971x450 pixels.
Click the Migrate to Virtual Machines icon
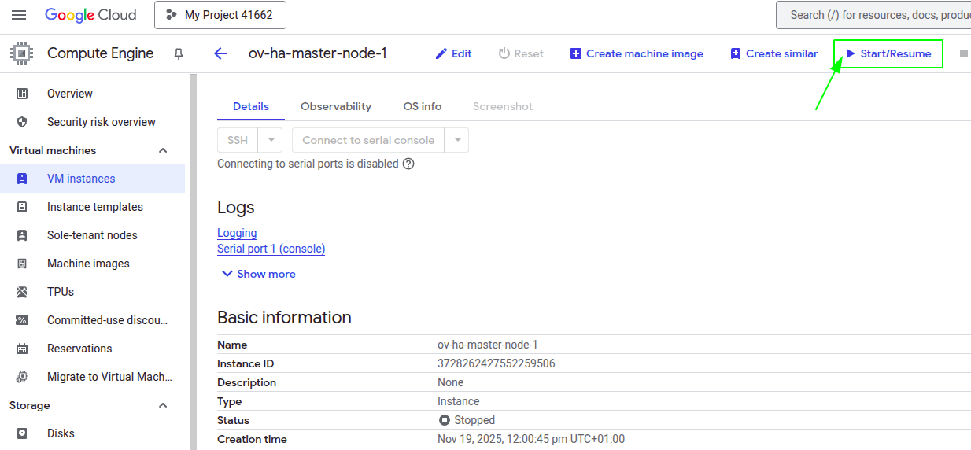pos(22,377)
